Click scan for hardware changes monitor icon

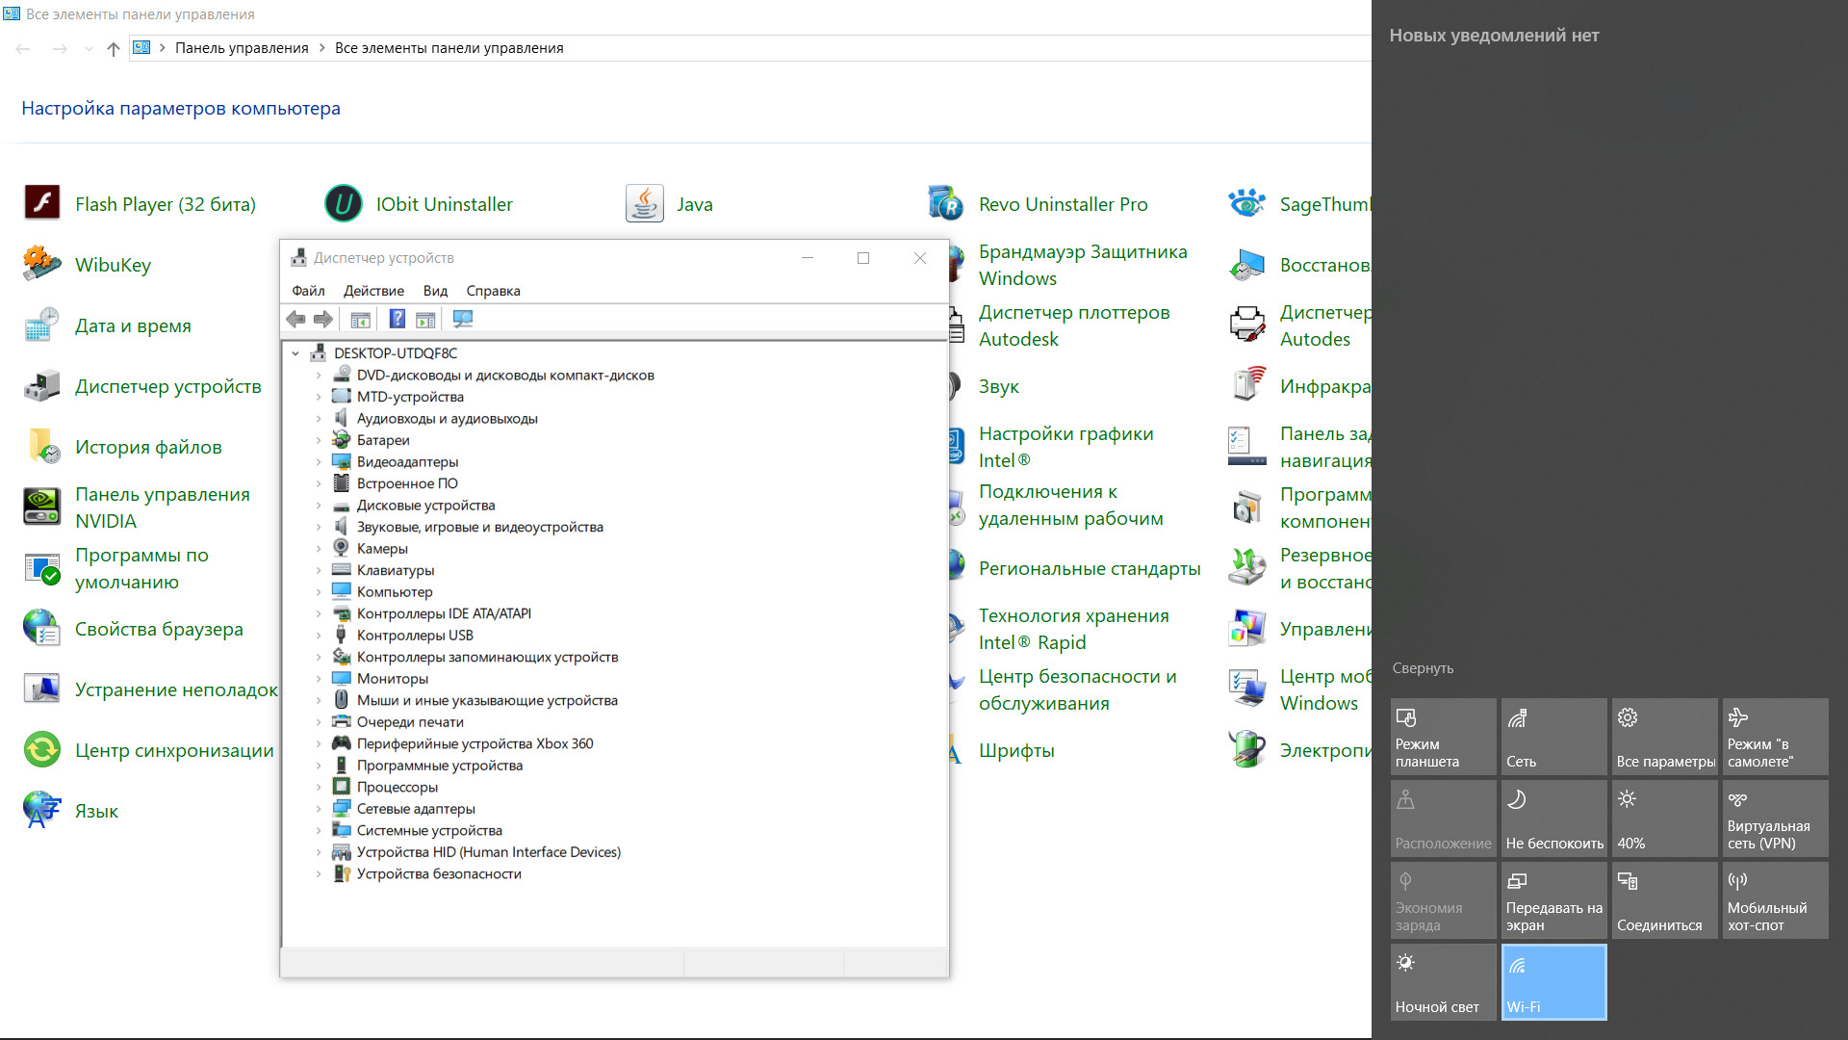pos(463,319)
